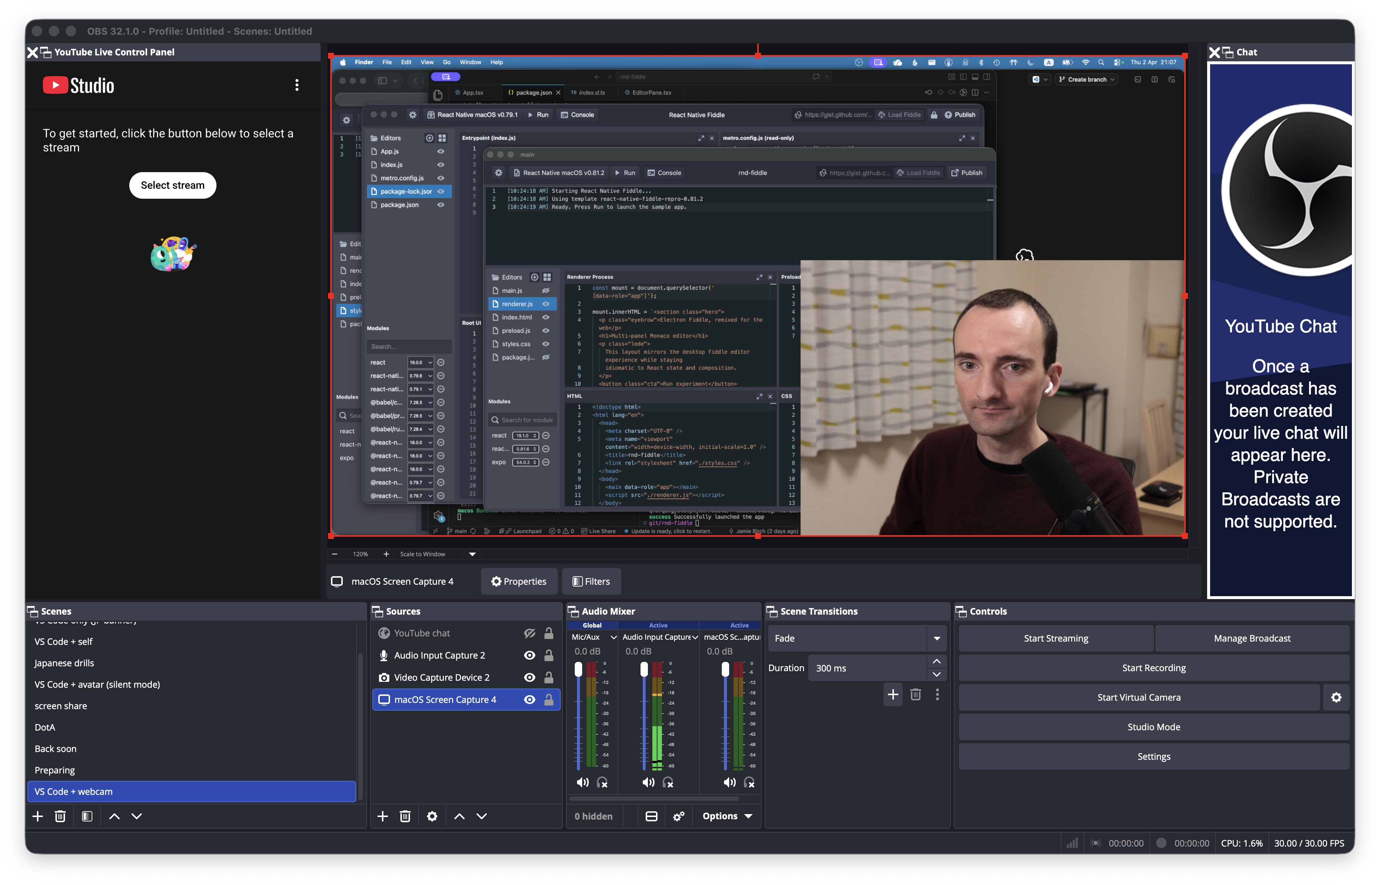The width and height of the screenshot is (1380, 885).
Task: Select the 'Back soon' scene
Action: (x=192, y=749)
